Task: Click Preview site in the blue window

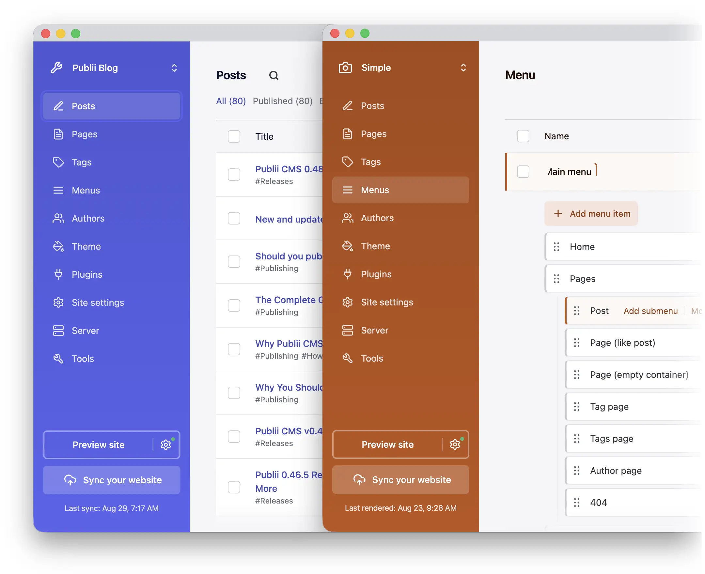Action: pyautogui.click(x=98, y=445)
